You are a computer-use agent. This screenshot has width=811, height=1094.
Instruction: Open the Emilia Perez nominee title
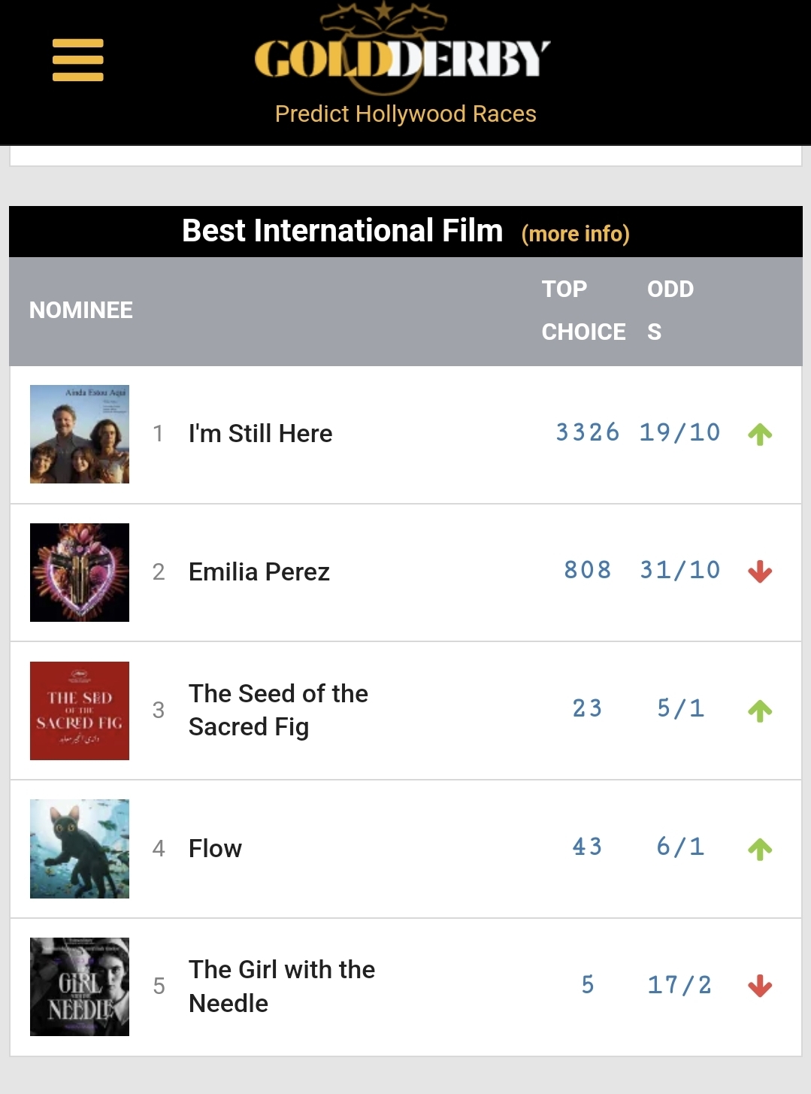tap(259, 572)
